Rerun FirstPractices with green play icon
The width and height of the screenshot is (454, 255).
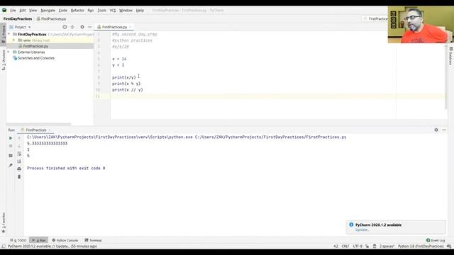[11, 138]
